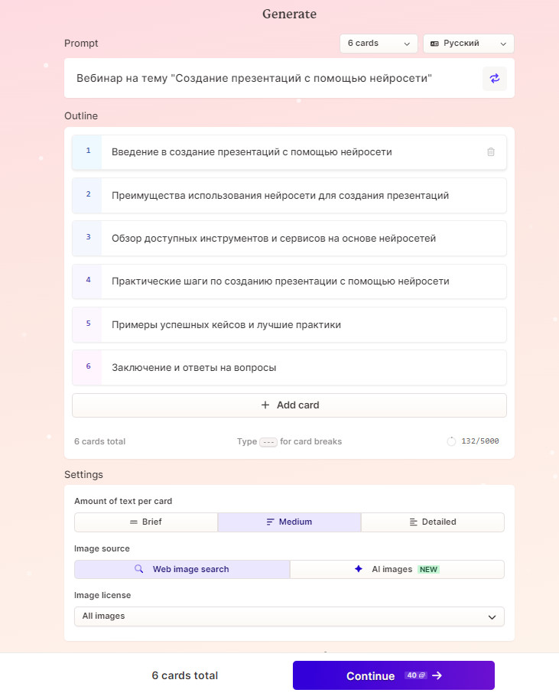Switch image source to Web image search

point(182,569)
